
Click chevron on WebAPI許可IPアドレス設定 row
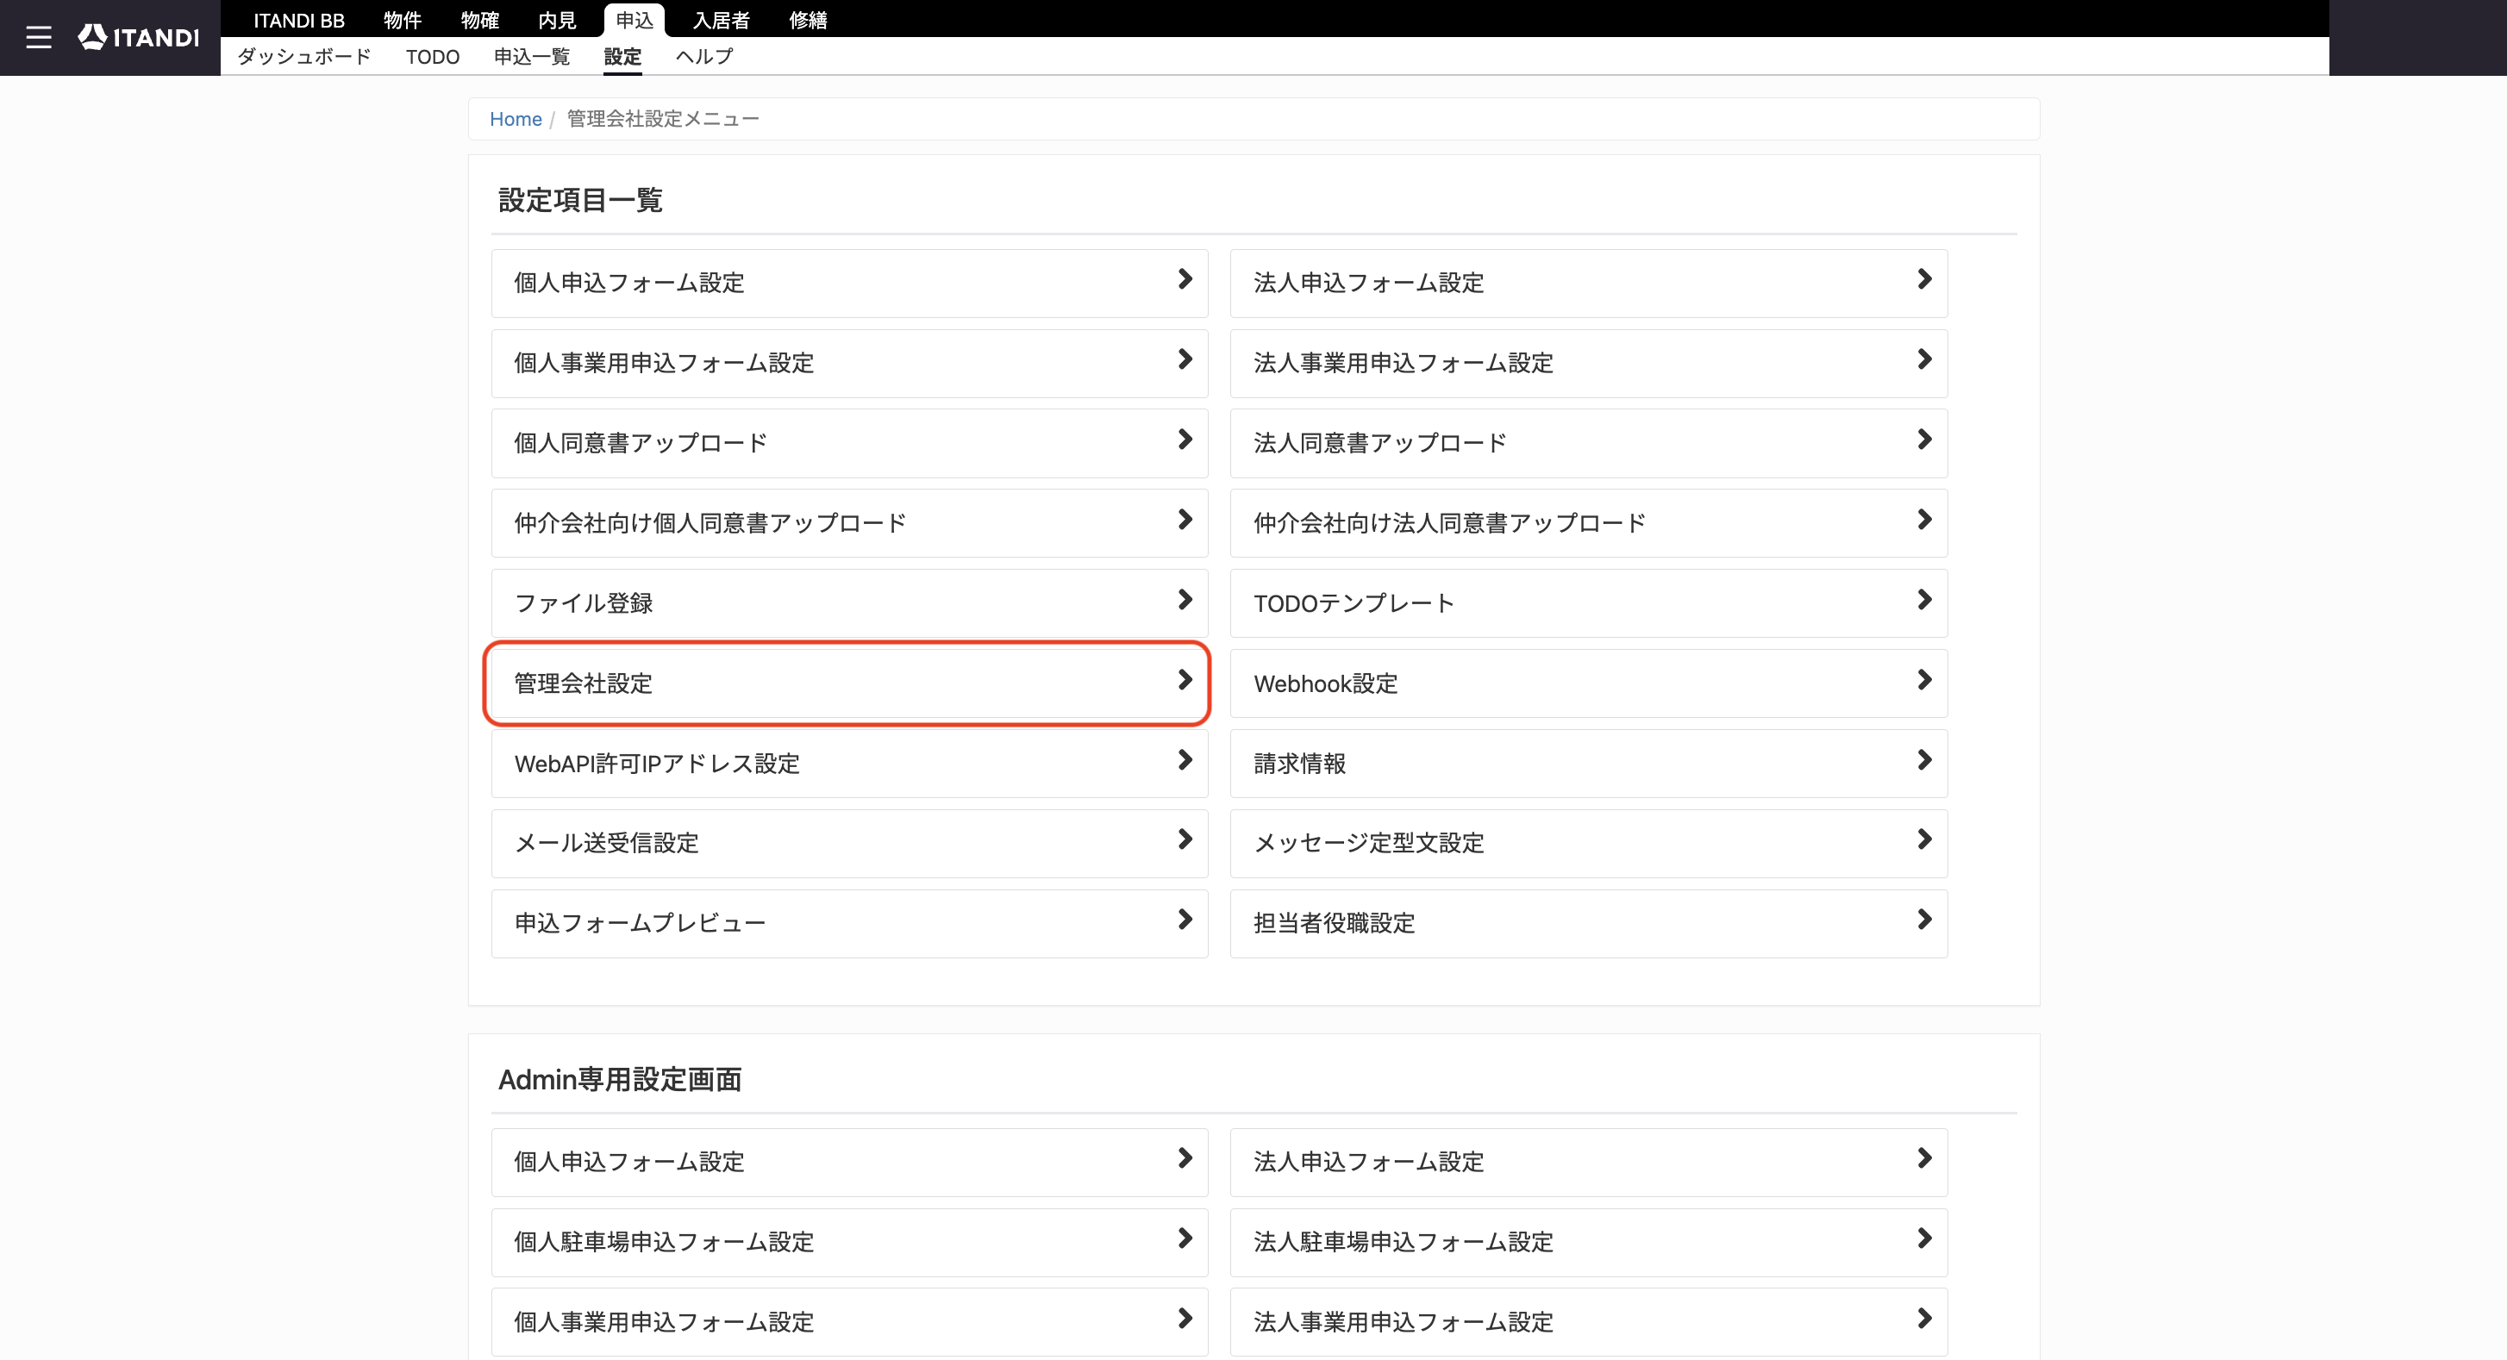(1185, 760)
